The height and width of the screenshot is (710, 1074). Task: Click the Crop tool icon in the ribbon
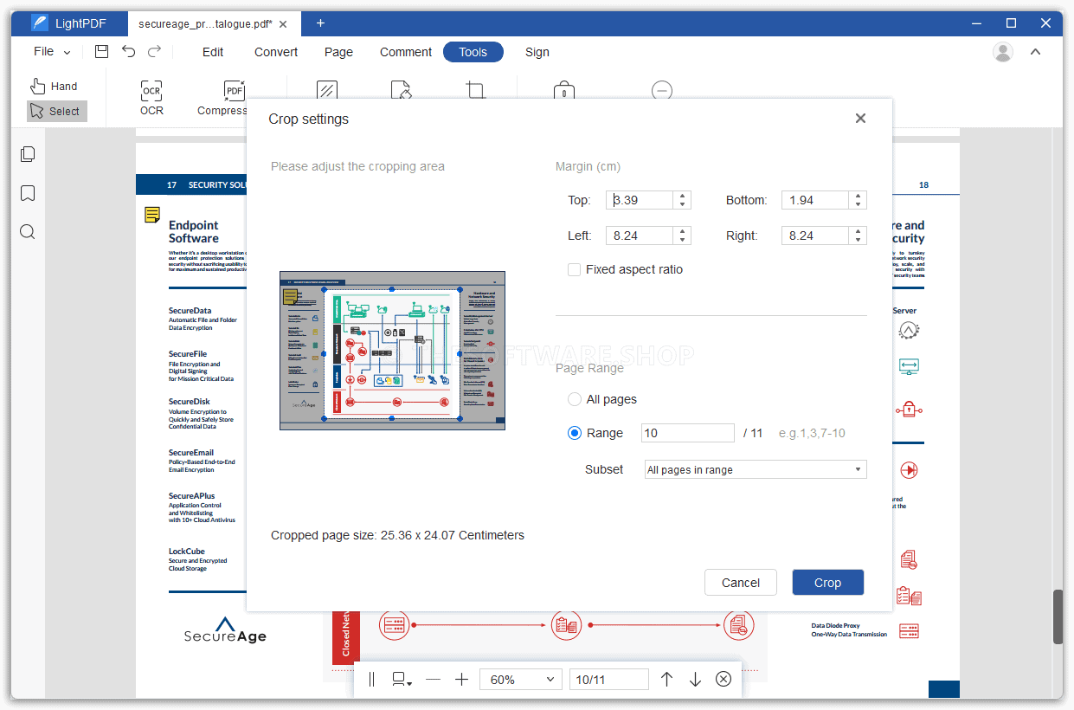(x=475, y=89)
